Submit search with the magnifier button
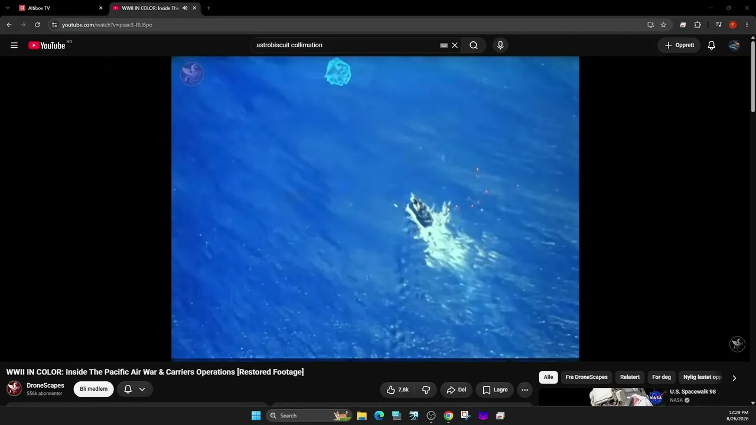The image size is (756, 425). (x=474, y=45)
